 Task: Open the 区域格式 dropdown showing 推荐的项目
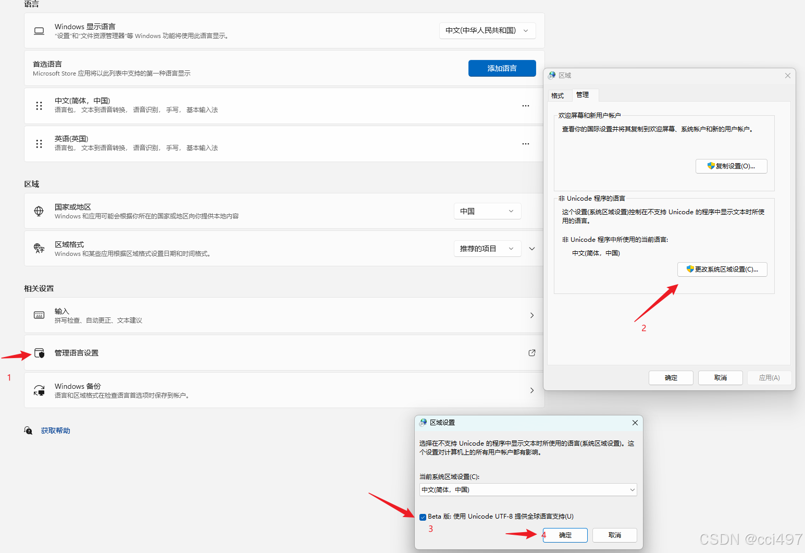487,249
